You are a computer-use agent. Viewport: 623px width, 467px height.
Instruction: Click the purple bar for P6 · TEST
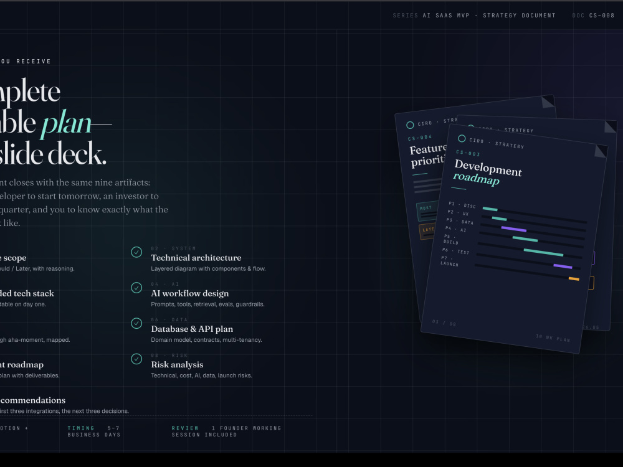coord(563,266)
